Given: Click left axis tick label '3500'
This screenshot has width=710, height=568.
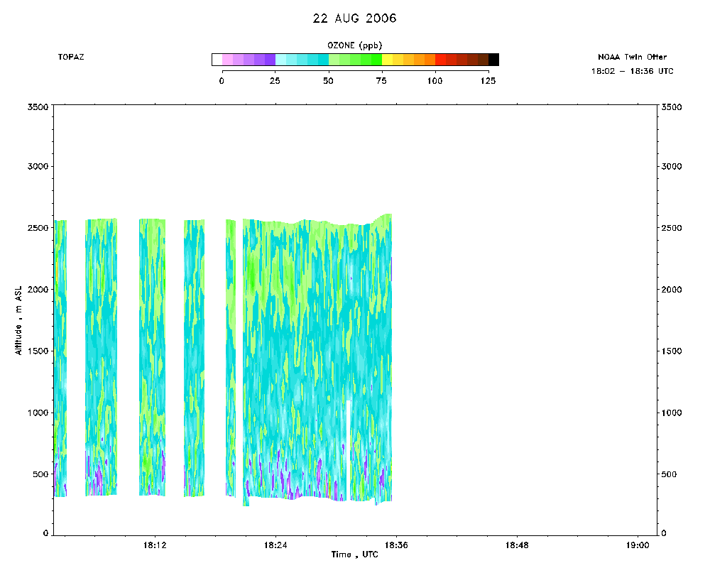Looking at the screenshot, I should (38, 107).
